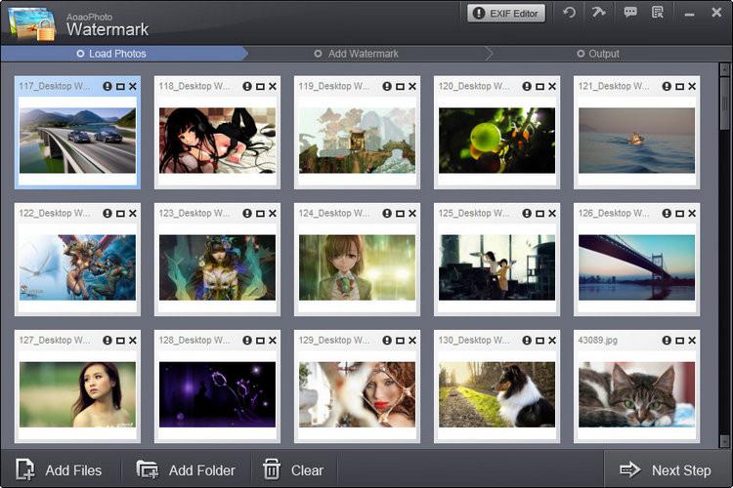Show EXIF info for 127_Desktop W photo

(108, 341)
